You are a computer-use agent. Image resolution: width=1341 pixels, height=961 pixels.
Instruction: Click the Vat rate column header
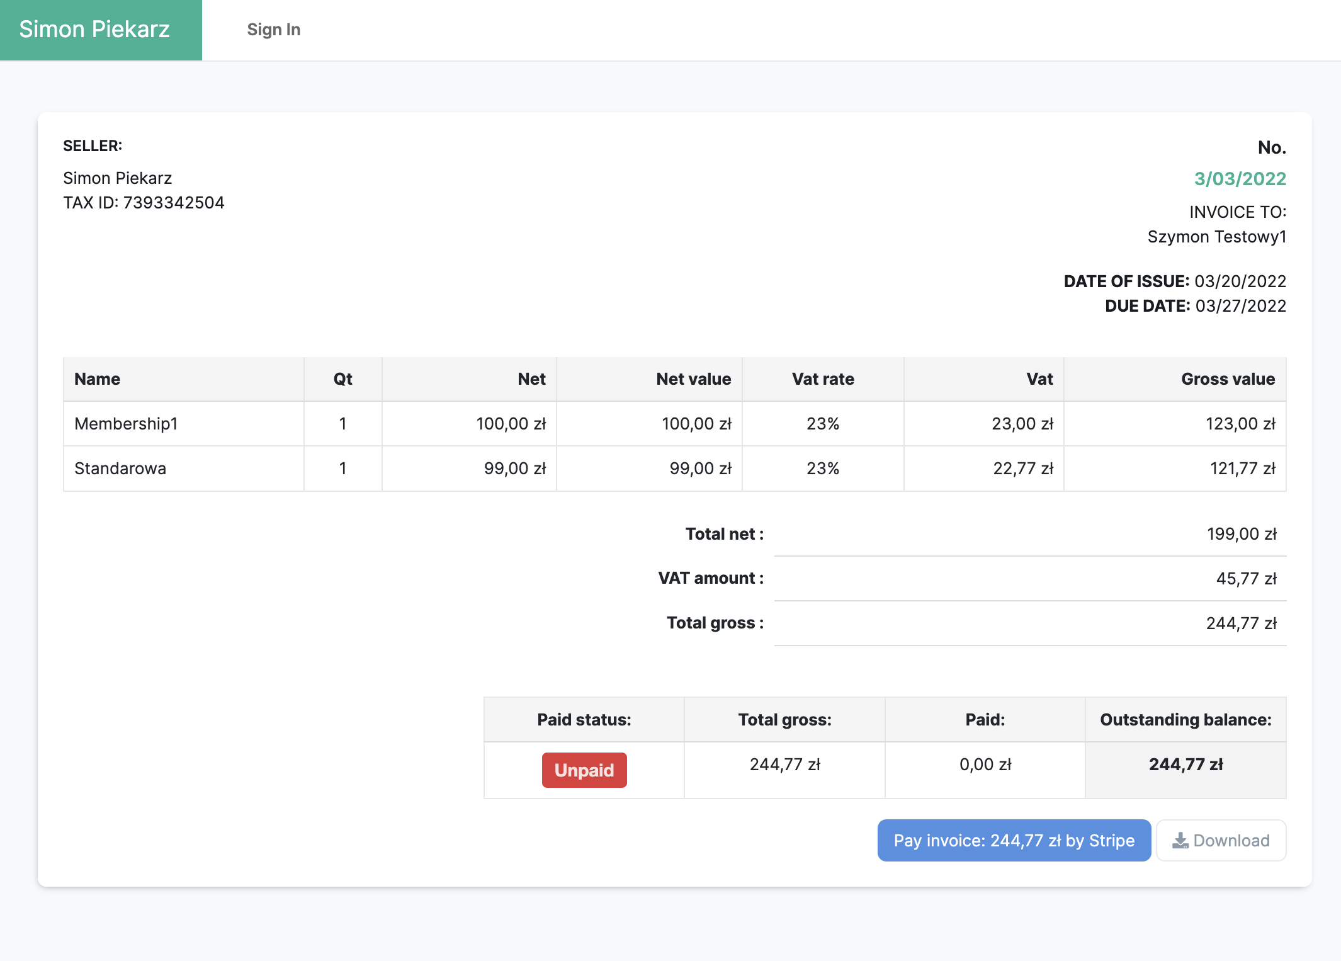tap(822, 379)
